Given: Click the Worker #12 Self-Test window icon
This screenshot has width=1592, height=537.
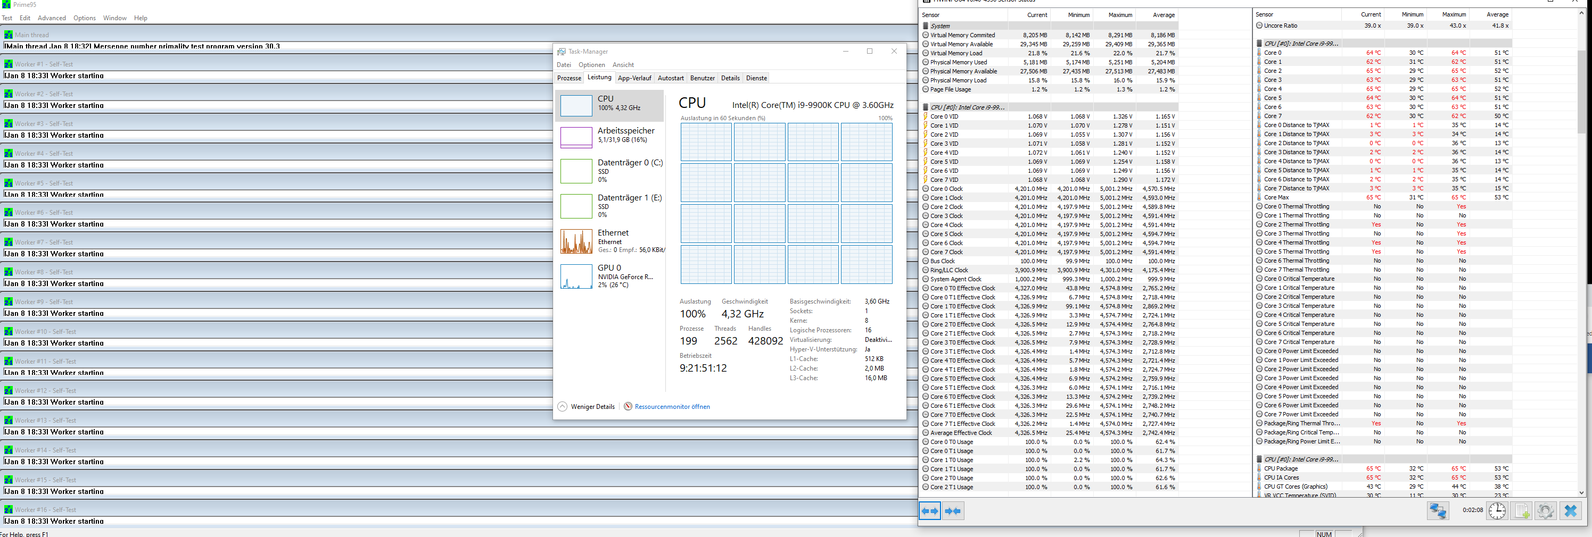Looking at the screenshot, I should [x=9, y=391].
